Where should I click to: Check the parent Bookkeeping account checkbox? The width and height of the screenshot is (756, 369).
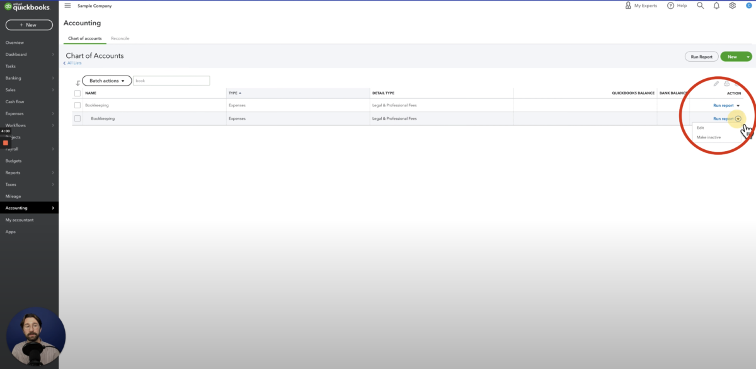[x=77, y=105]
